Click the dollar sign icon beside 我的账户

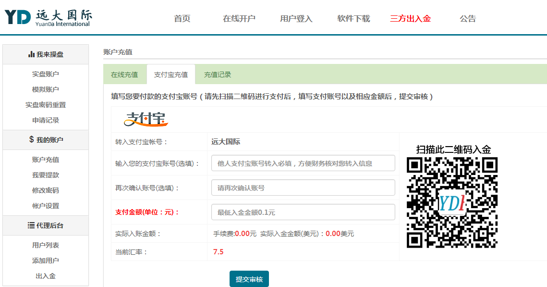[x=31, y=139]
